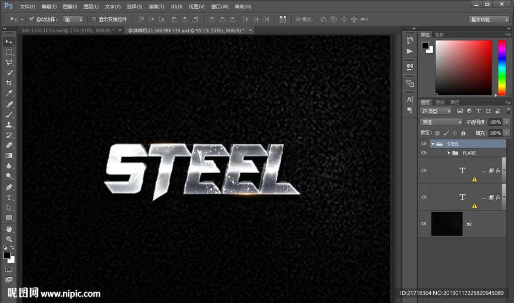The image size is (514, 303).
Task: Select the History Brush tool
Action: click(x=9, y=134)
